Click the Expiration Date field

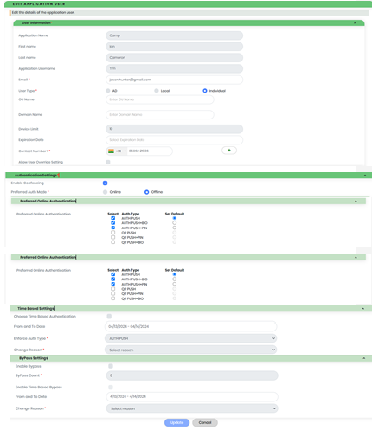[x=174, y=140]
